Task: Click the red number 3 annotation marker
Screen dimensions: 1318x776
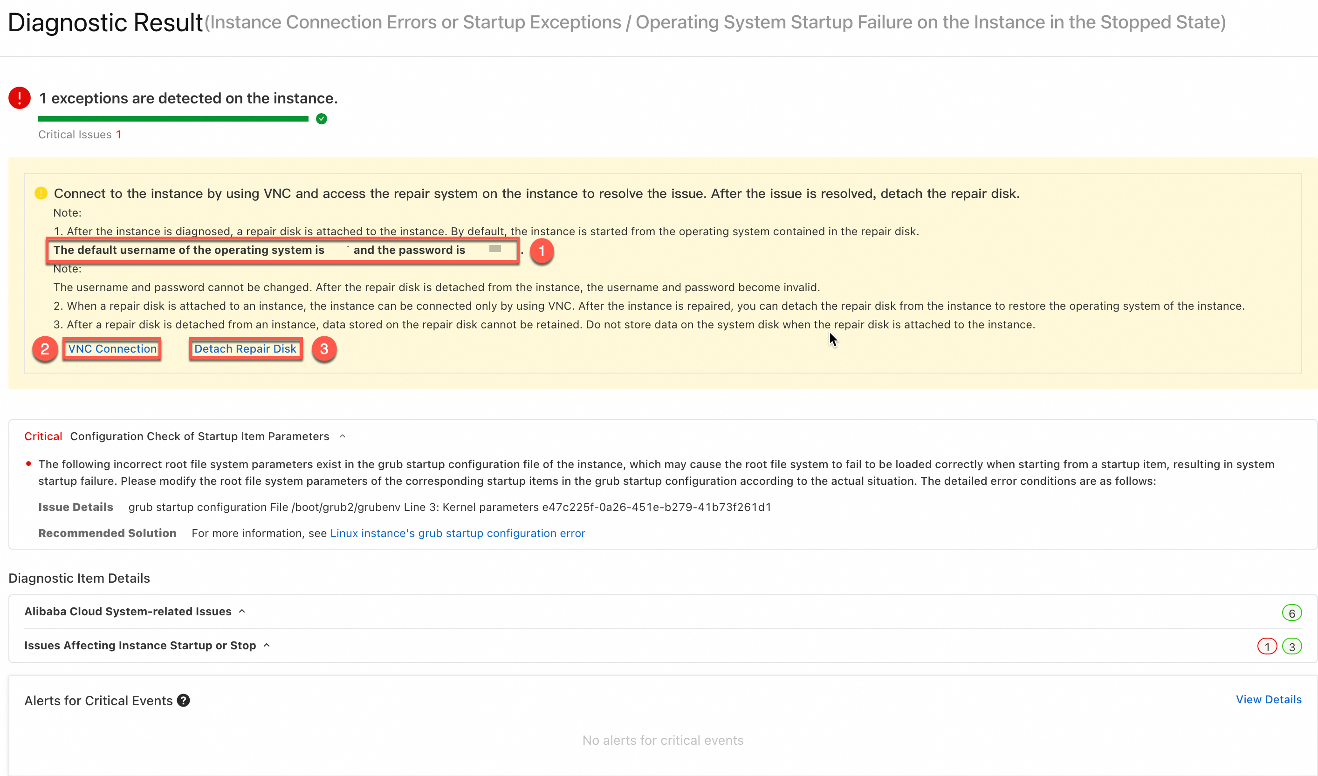Action: click(324, 349)
